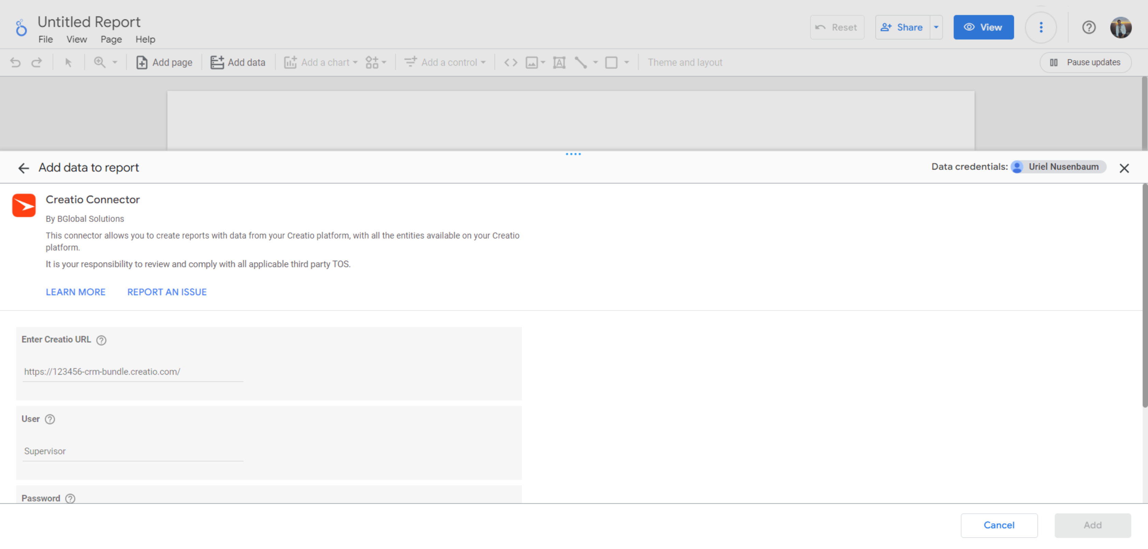Open community visualizations and components menu
1148x549 pixels.
376,62
